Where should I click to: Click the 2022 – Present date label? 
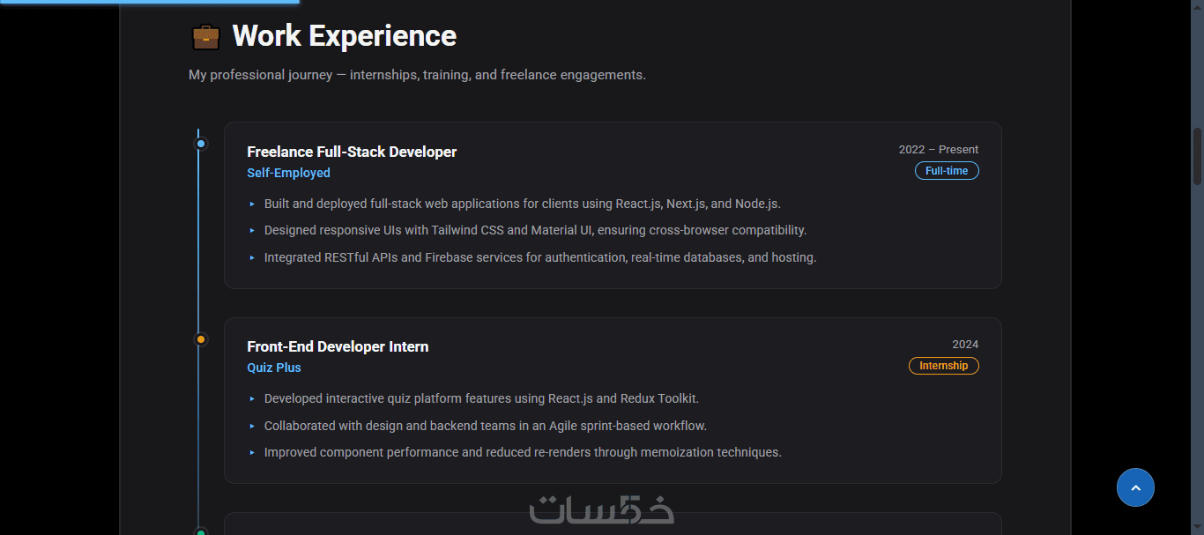[939, 150]
